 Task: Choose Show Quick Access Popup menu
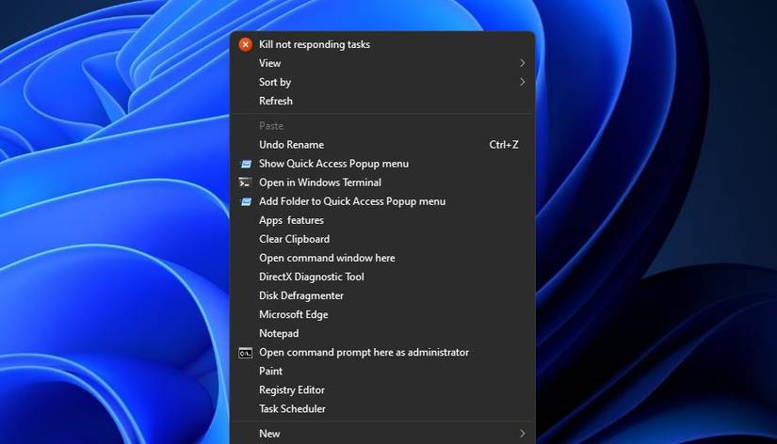coord(382,164)
